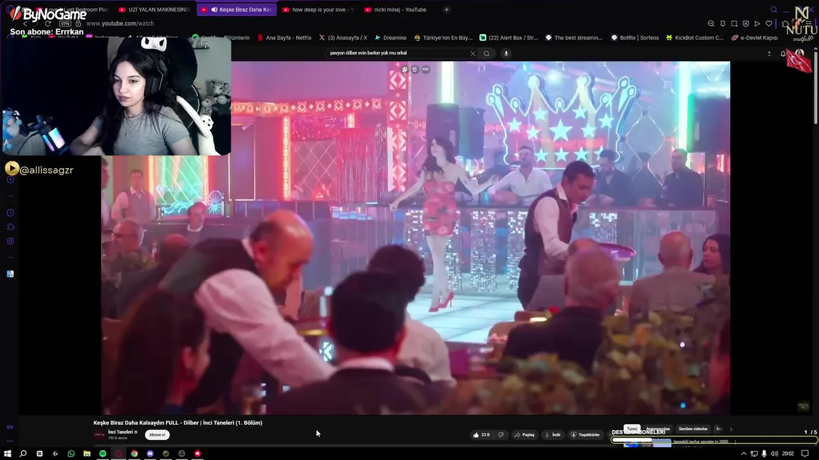
Task: Open the GX Corner icon in sidebar
Action: click(x=10, y=427)
